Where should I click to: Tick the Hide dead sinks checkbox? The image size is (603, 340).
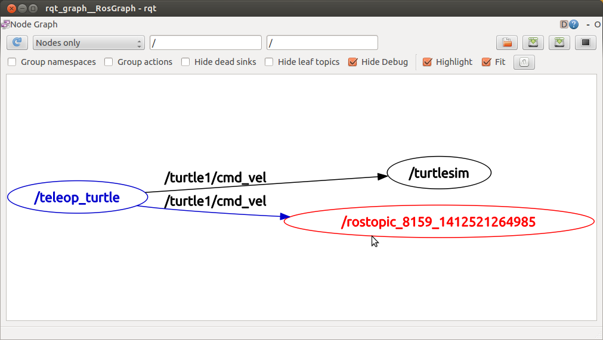click(185, 62)
